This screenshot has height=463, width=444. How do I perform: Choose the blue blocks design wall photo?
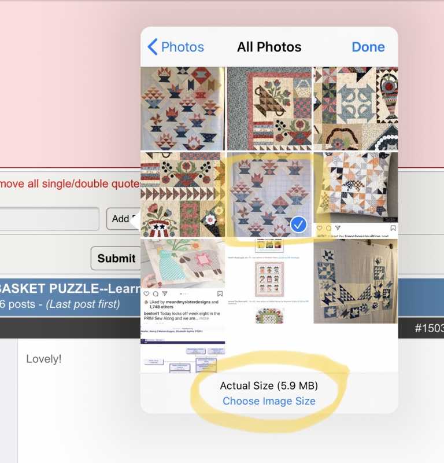[x=356, y=281]
